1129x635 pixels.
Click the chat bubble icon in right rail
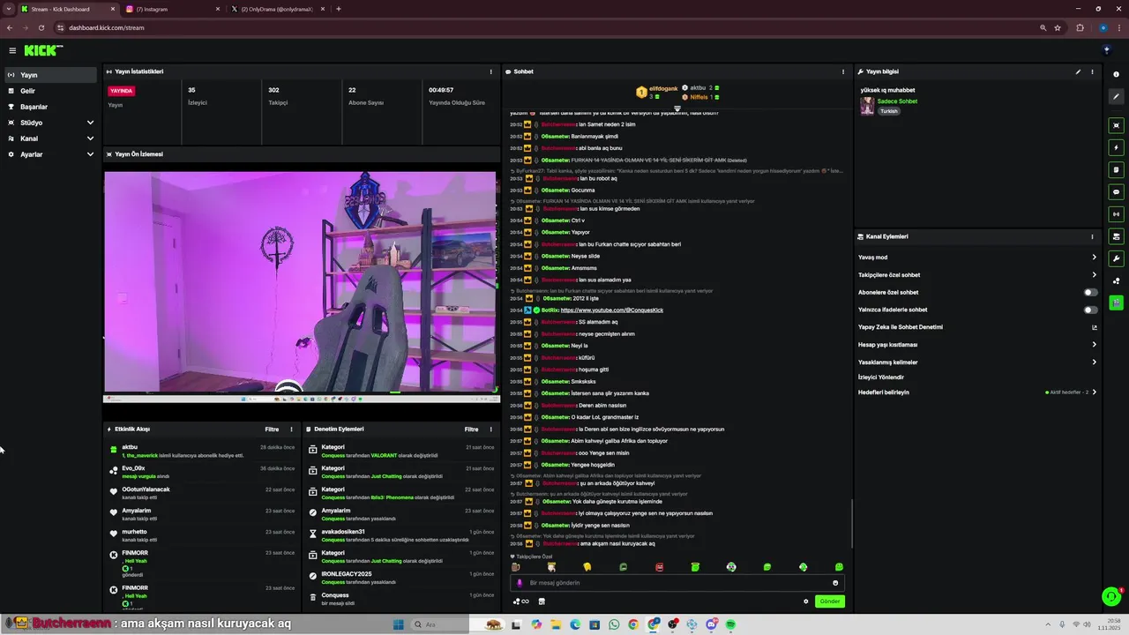tap(1116, 191)
